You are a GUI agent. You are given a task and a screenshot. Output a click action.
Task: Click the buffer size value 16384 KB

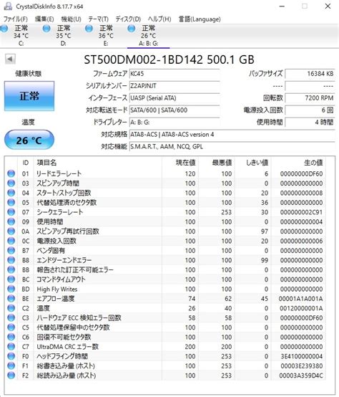click(x=310, y=74)
